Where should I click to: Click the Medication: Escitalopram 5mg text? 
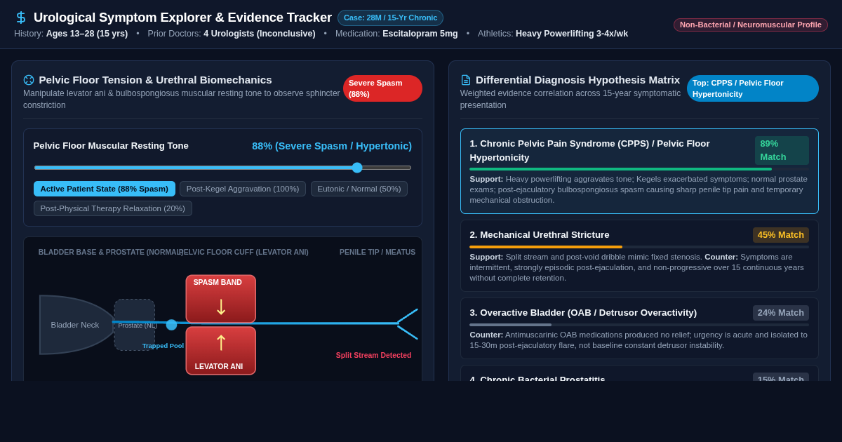(x=396, y=34)
